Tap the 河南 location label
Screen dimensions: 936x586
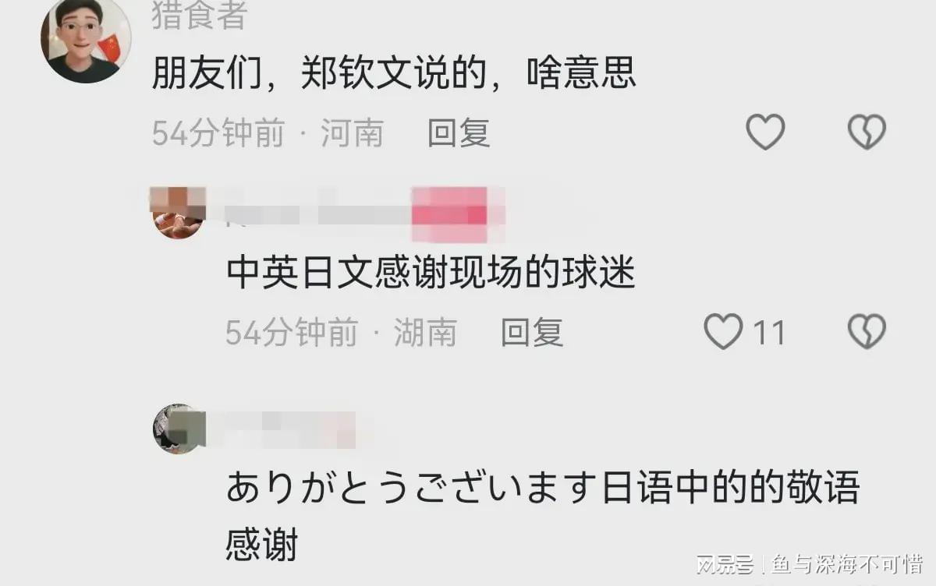(x=353, y=133)
